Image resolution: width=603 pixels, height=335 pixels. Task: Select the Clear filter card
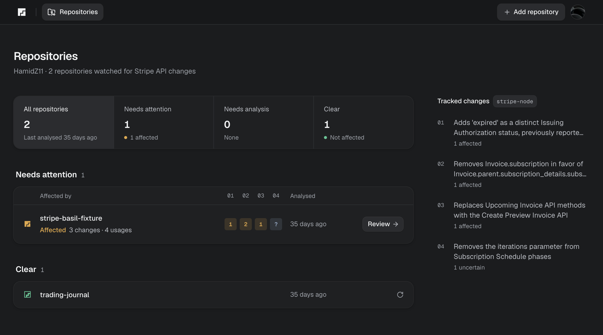click(364, 122)
